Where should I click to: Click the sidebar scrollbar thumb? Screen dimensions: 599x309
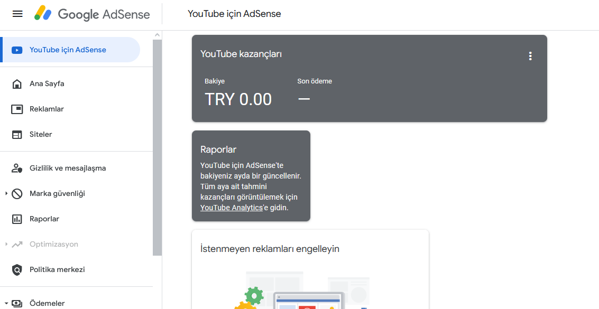158,148
